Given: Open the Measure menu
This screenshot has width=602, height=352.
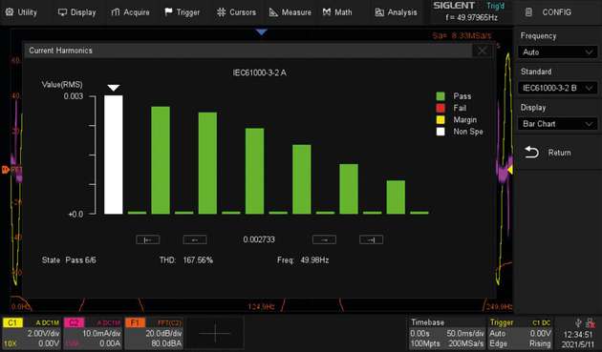Looking at the screenshot, I should coord(290,12).
